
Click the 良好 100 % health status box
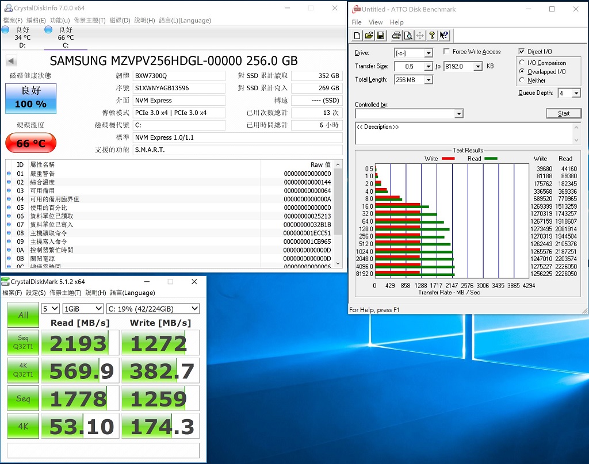pyautogui.click(x=31, y=98)
